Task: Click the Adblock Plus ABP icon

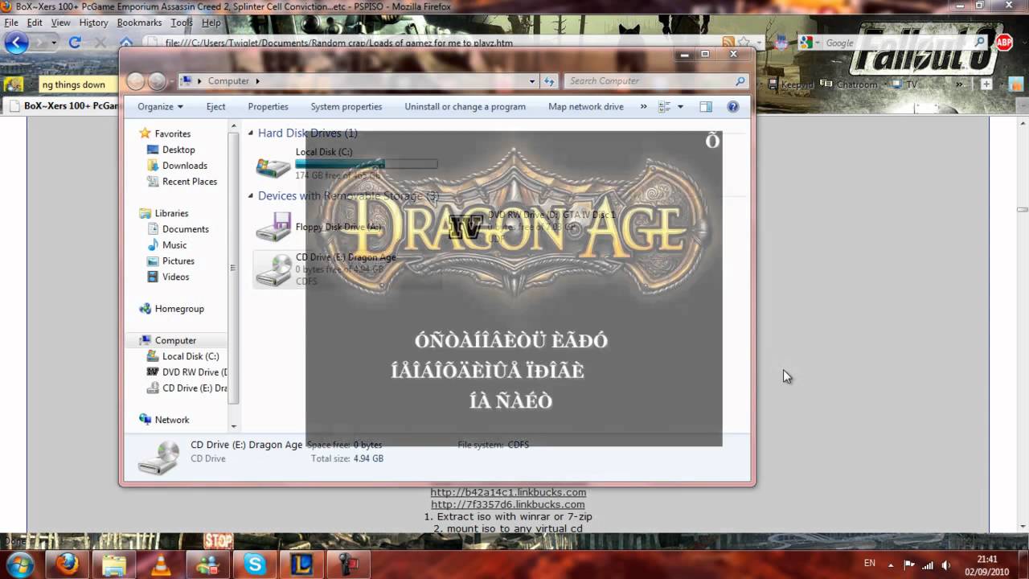Action: pyautogui.click(x=1003, y=43)
